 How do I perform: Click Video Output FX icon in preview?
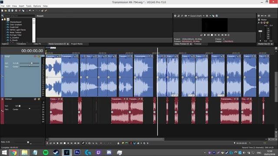click(x=182, y=16)
